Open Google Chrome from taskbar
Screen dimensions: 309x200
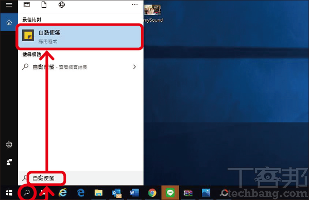[152, 193]
